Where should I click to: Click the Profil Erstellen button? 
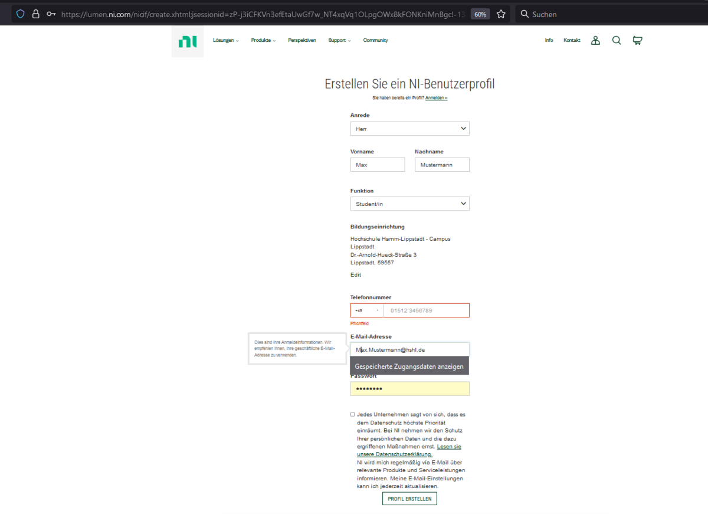[x=409, y=499]
